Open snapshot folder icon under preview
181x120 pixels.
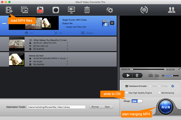[157, 75]
